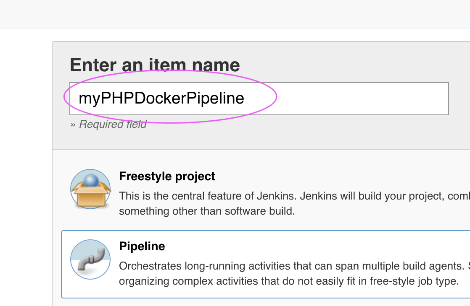
Task: Click the item name input field
Action: (x=259, y=99)
